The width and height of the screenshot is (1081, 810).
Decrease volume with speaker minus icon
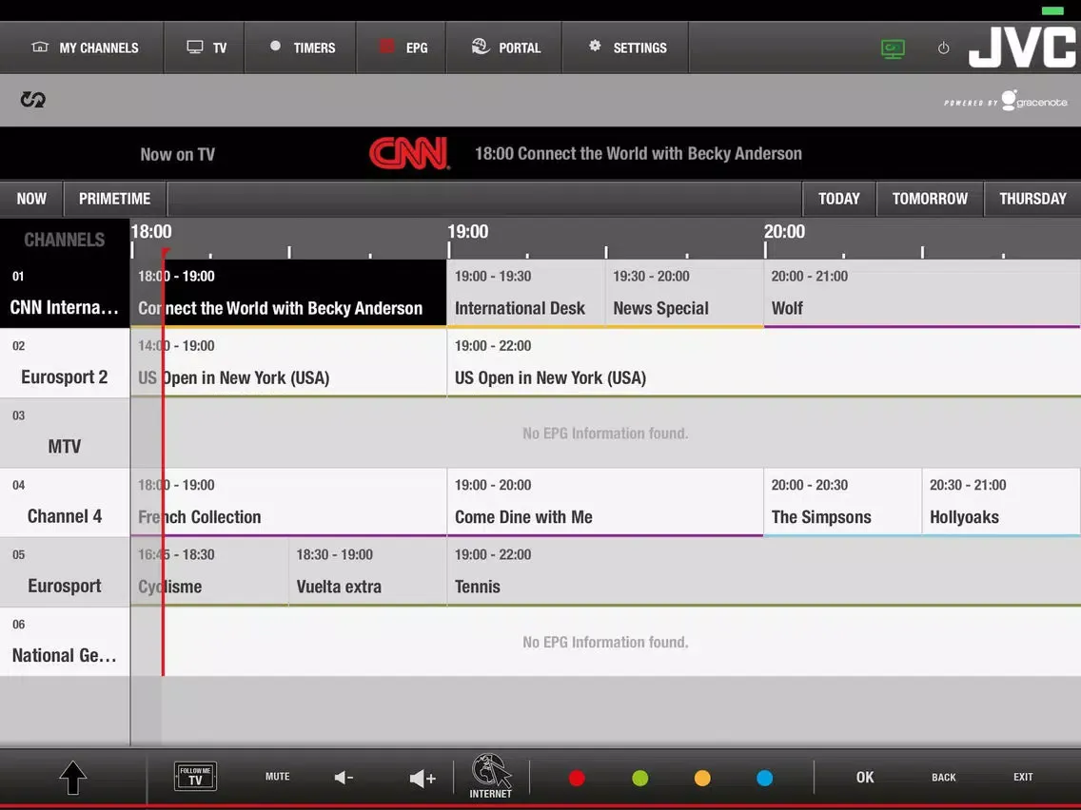click(x=344, y=778)
